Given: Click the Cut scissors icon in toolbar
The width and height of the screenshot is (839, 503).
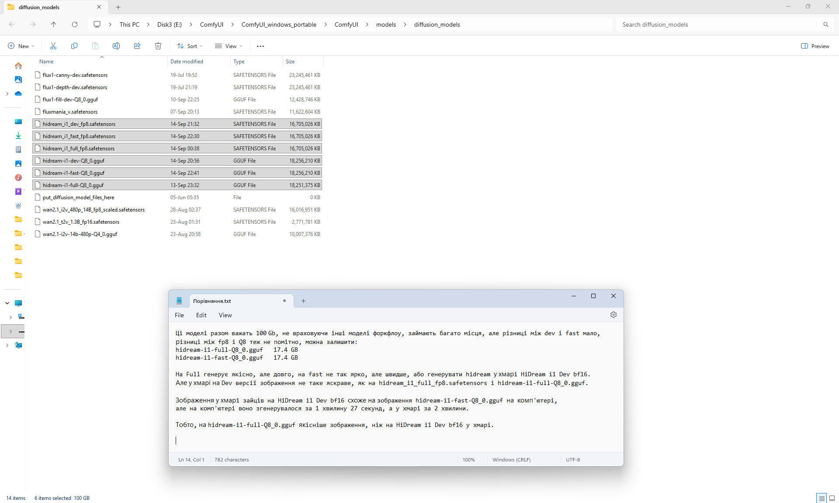Looking at the screenshot, I should pyautogui.click(x=53, y=46).
